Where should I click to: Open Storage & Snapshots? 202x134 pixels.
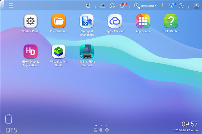pyautogui.click(x=87, y=21)
